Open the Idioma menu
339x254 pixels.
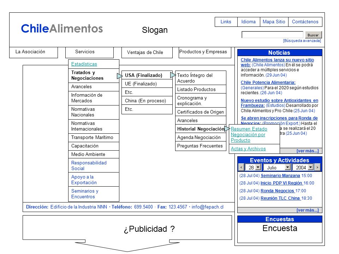click(x=249, y=22)
